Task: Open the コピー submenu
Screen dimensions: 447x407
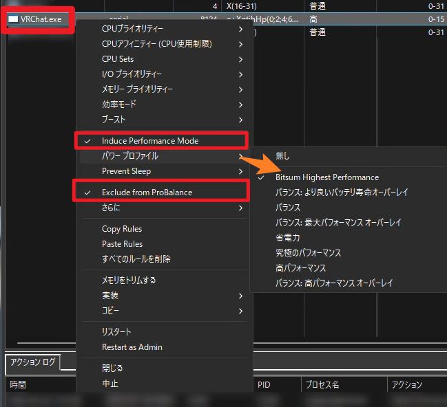Action: tap(165, 311)
